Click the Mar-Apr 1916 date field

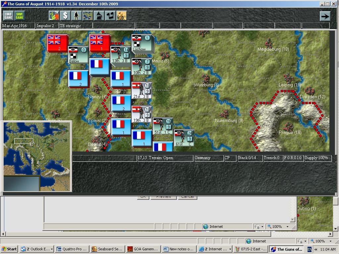[x=18, y=26]
